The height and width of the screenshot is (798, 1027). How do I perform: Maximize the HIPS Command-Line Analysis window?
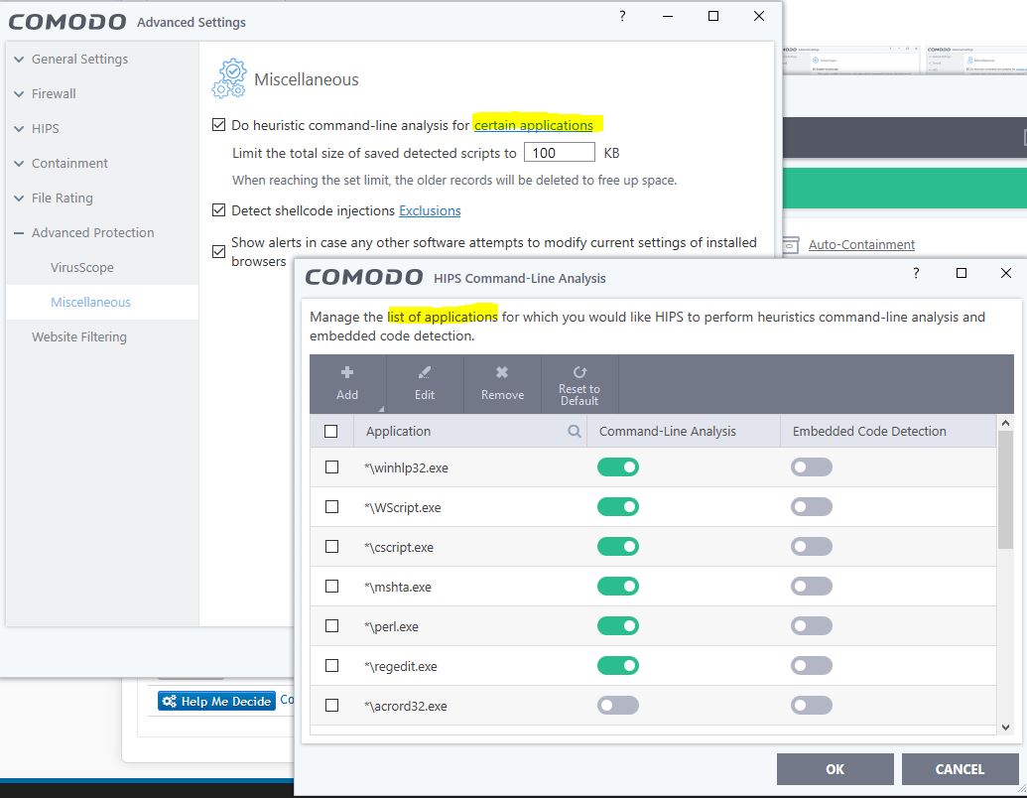(x=962, y=273)
